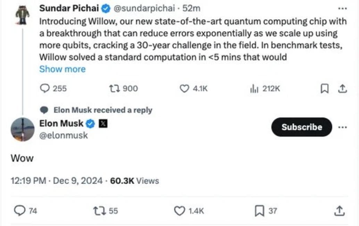Repost Sundar Pichai's Willow tweet

[x=115, y=89]
